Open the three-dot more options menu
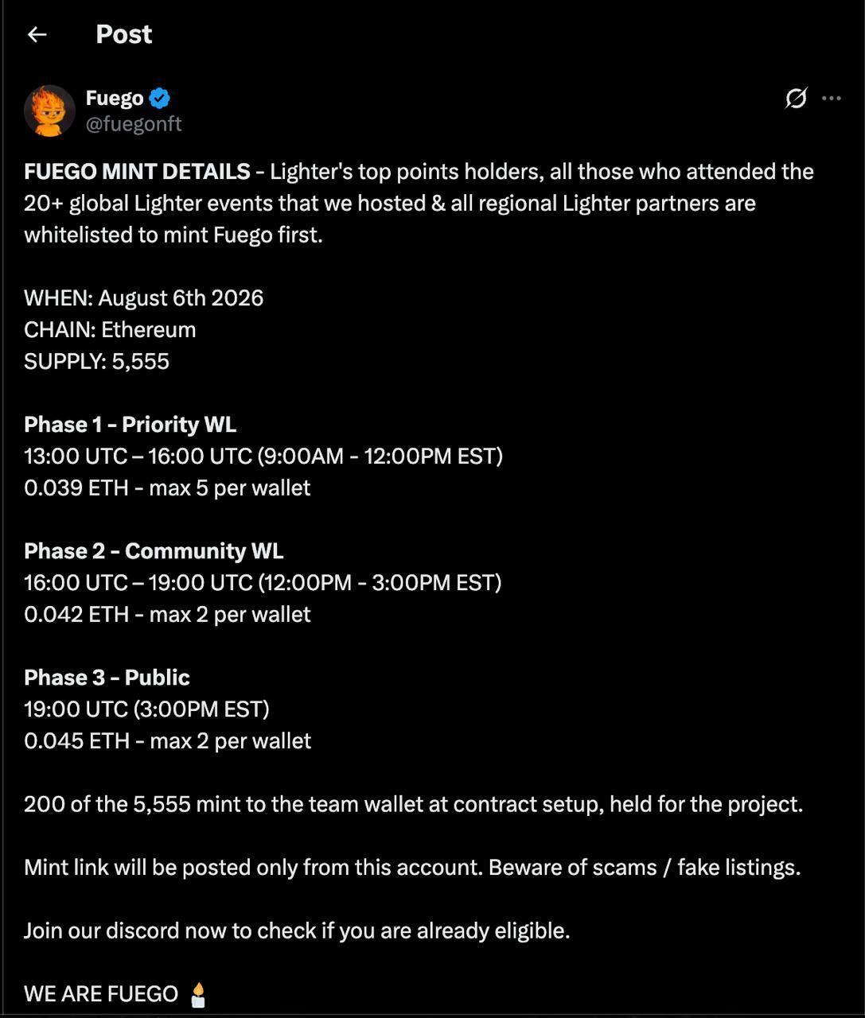Screen dimensions: 865x1018 pyautogui.click(x=832, y=98)
